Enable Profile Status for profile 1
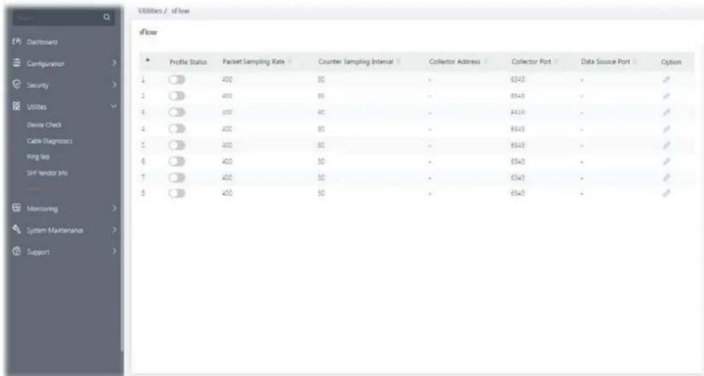Viewport: 704px width, 376px height. tap(177, 79)
